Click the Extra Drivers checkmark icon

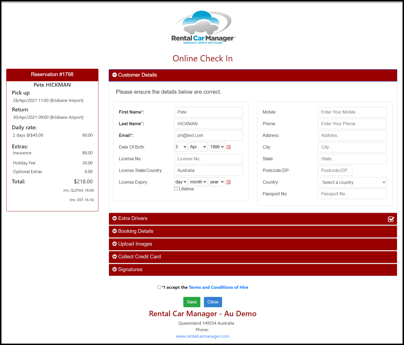point(391,219)
